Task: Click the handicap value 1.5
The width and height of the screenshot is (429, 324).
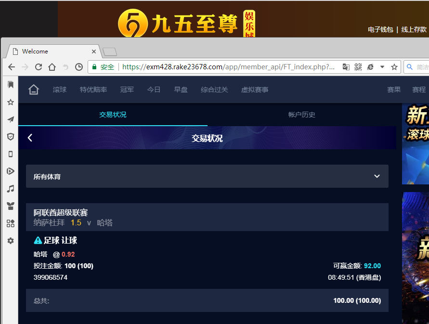Action: (x=76, y=223)
